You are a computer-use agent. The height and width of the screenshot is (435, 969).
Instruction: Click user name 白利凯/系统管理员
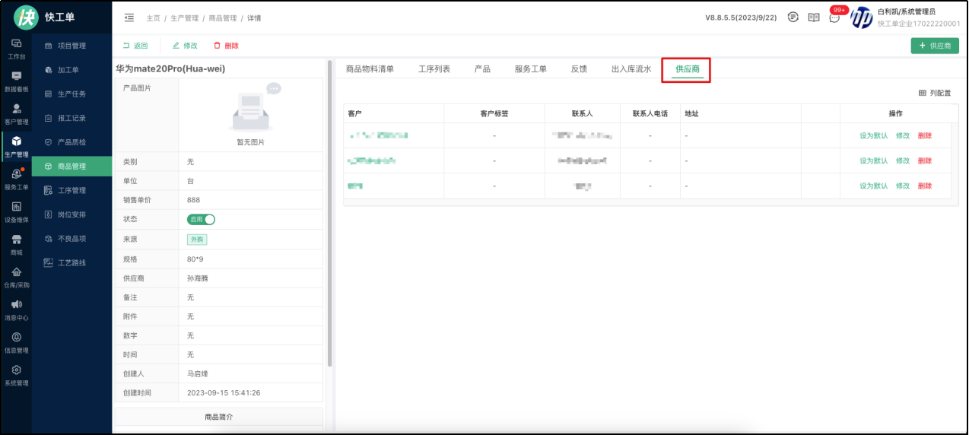(x=906, y=11)
